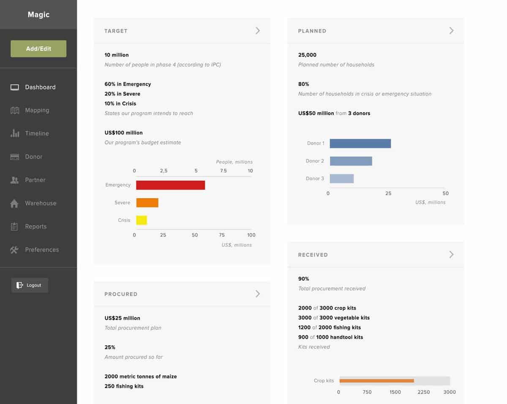Click the '250 fishing kits' text
This screenshot has width=507, height=404.
(x=124, y=386)
